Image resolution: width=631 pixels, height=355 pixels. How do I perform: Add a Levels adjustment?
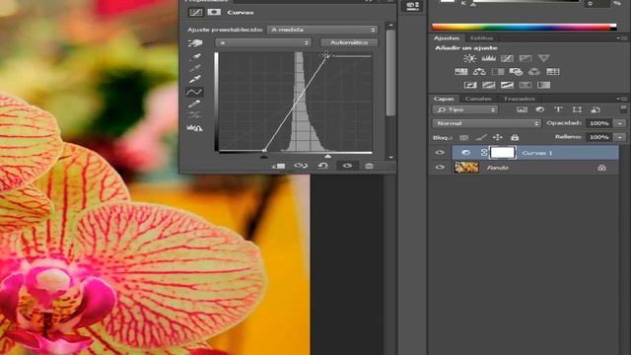pos(488,58)
